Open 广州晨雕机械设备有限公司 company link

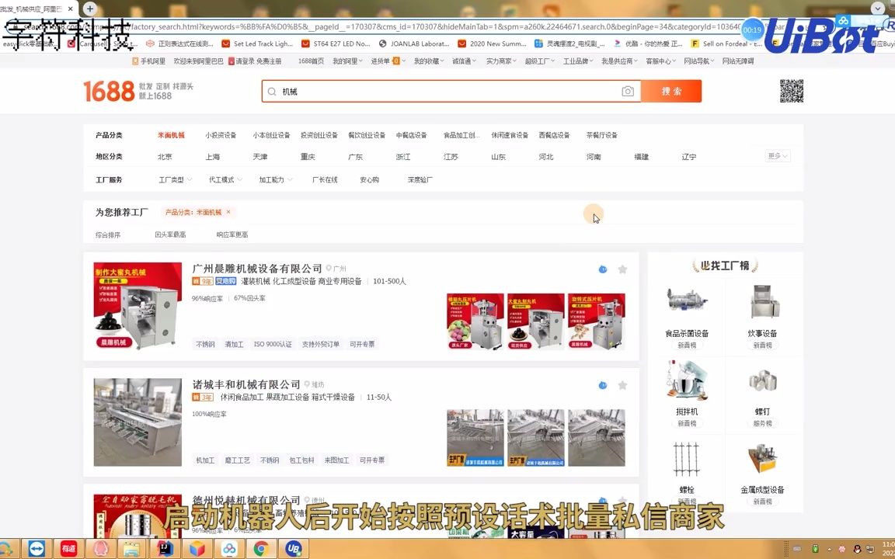pyautogui.click(x=249, y=269)
